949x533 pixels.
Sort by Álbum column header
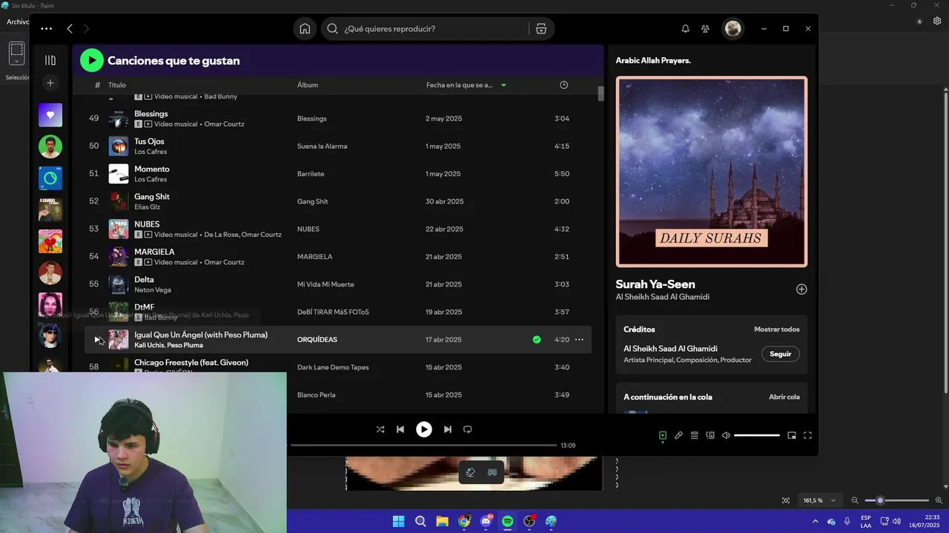(308, 85)
